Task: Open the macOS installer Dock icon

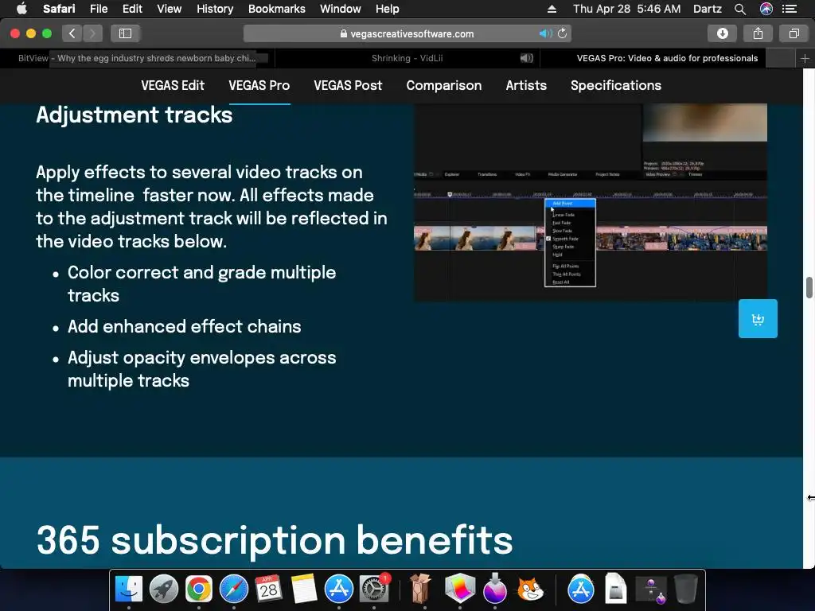Action: click(495, 590)
